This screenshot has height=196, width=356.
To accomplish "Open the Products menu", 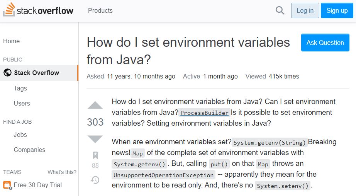I will coord(100,10).
